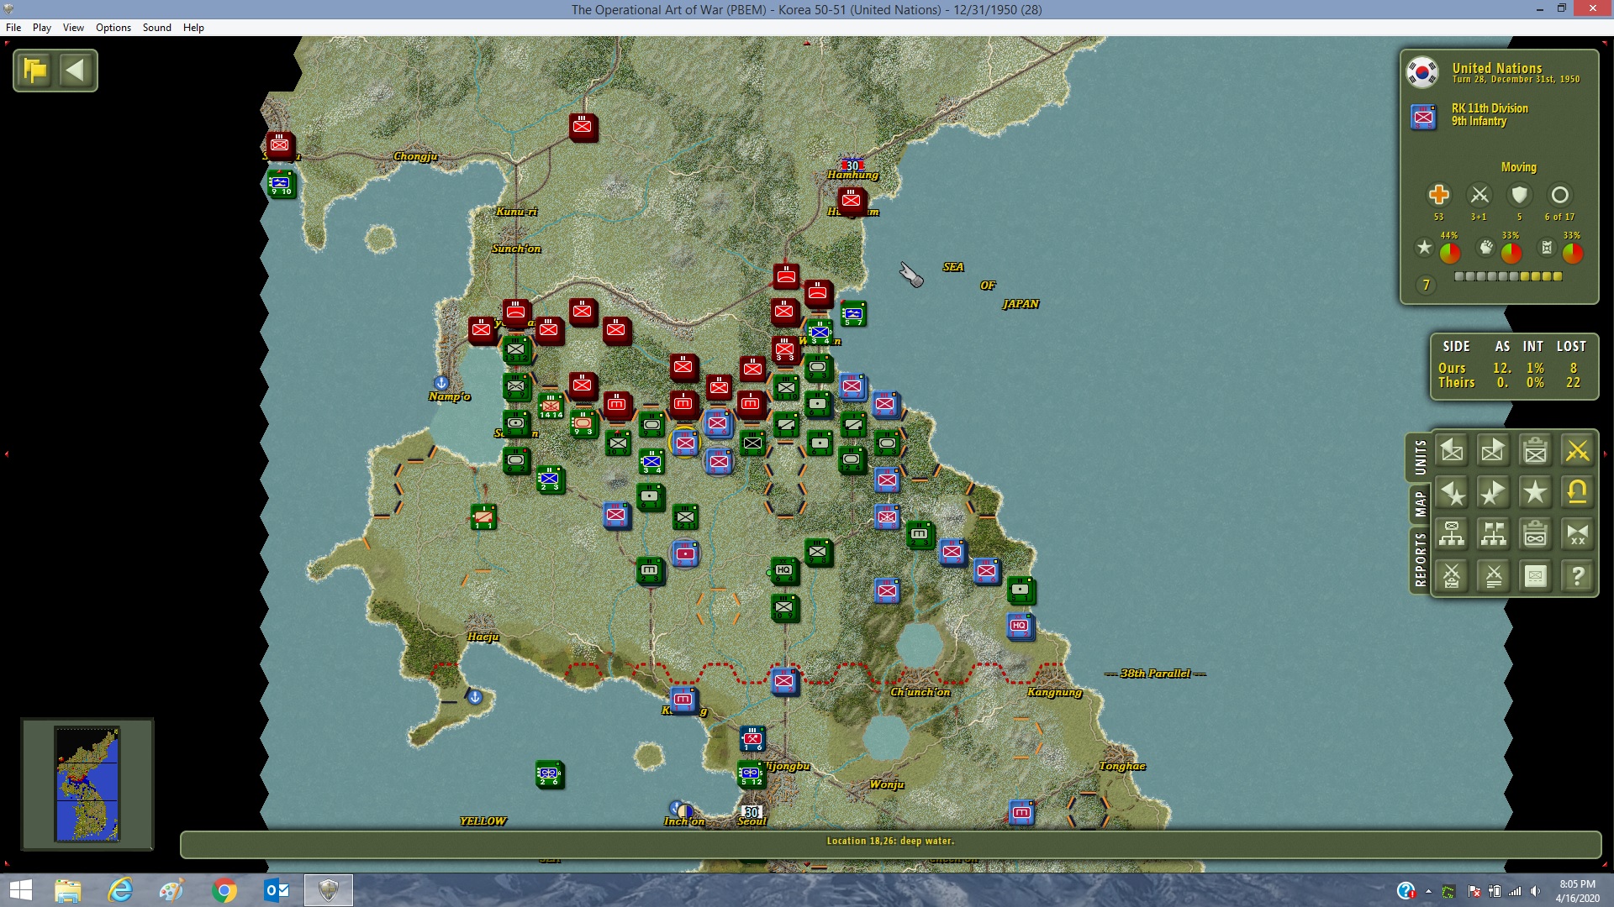Screen dimensions: 1614x907
Task: Switch to the REPORTS tab
Action: (1420, 559)
